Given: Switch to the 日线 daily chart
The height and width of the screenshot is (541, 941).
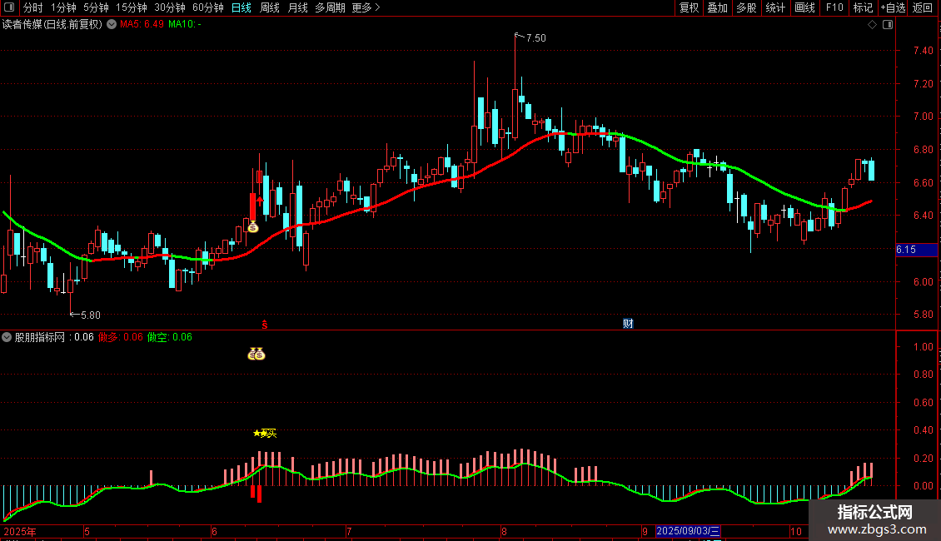Looking at the screenshot, I should (x=241, y=7).
